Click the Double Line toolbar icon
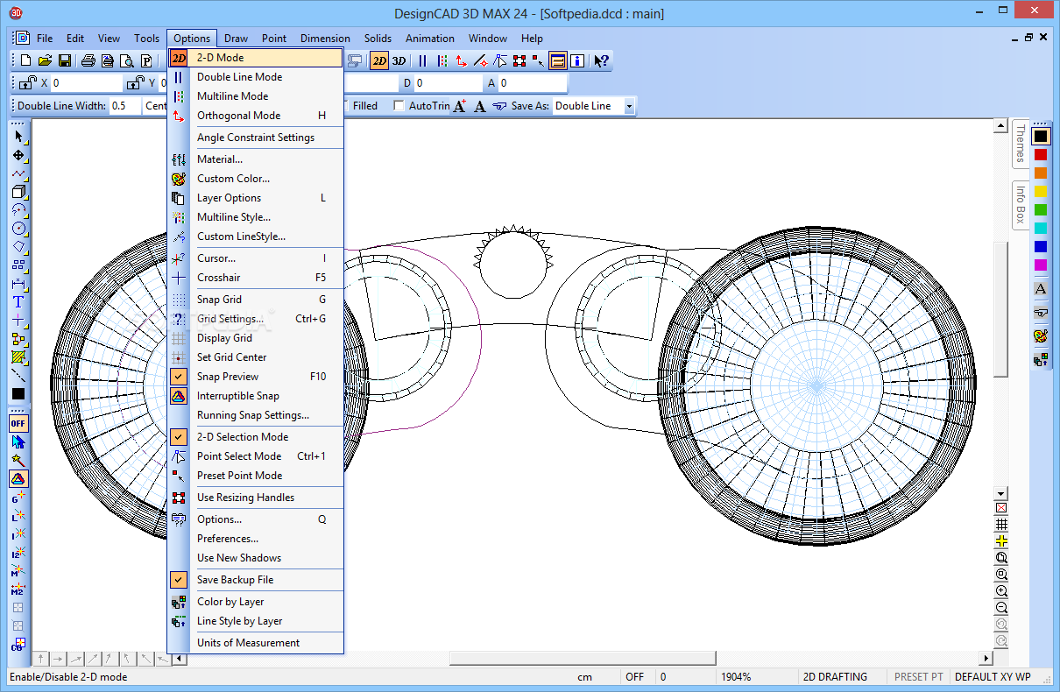 tap(422, 60)
